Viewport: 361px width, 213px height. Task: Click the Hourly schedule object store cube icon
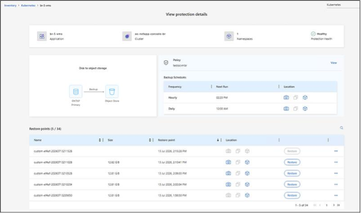305,97
